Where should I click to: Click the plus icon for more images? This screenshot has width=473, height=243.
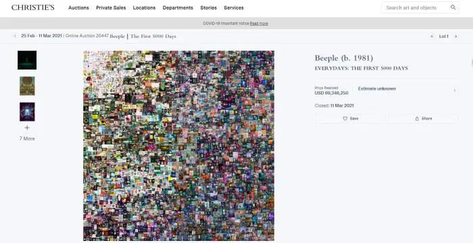27,128
